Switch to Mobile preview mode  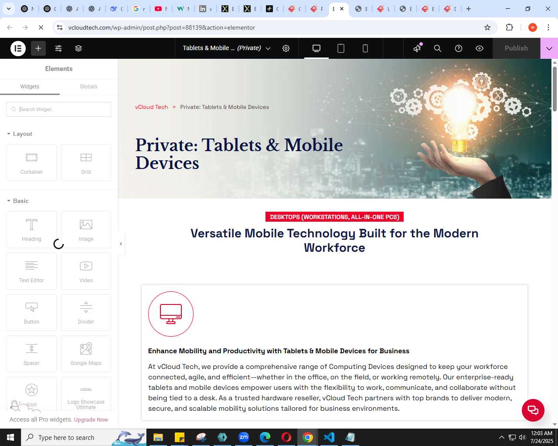365,48
